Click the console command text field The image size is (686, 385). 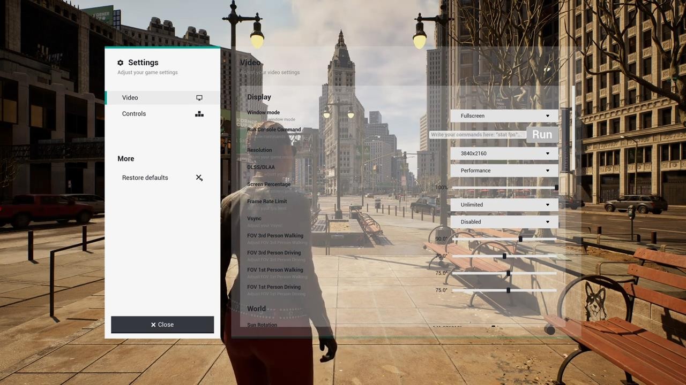(x=477, y=135)
